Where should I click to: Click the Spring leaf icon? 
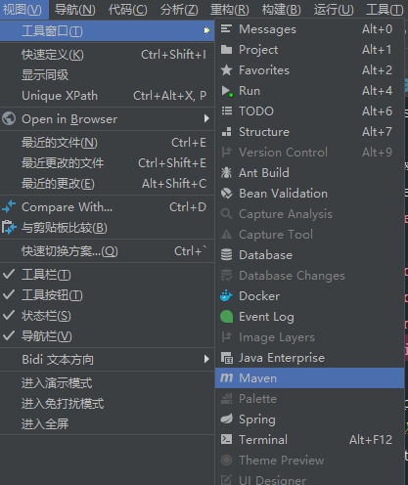coord(226,419)
